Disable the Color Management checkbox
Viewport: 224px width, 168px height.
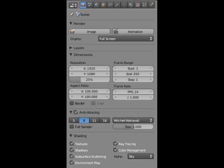tap(115, 150)
